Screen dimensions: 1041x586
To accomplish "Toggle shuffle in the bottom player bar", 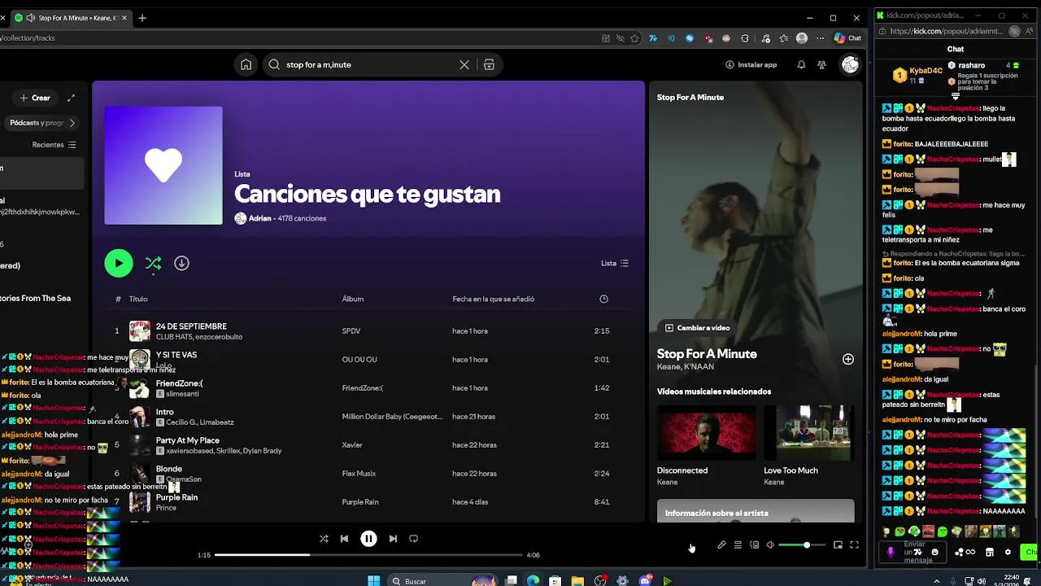I will click(x=324, y=538).
